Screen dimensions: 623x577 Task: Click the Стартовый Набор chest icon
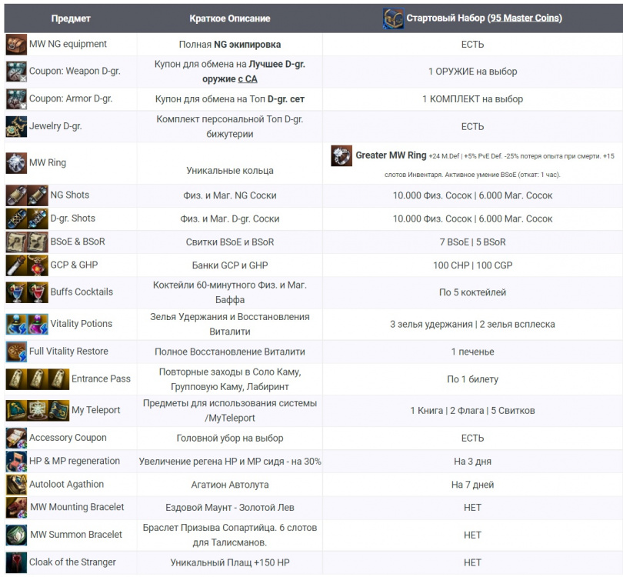(393, 18)
